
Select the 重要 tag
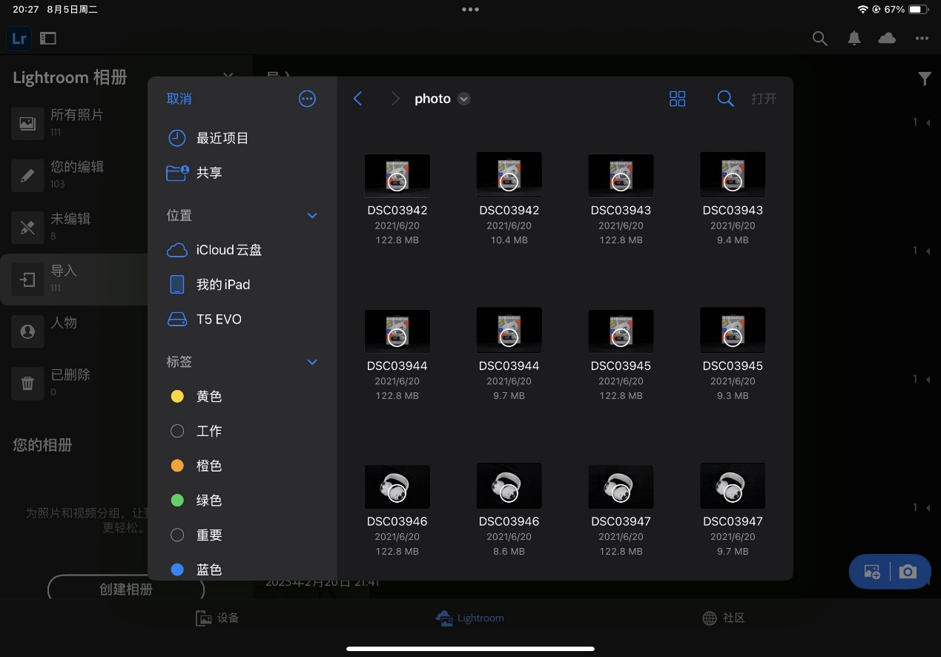click(242, 535)
